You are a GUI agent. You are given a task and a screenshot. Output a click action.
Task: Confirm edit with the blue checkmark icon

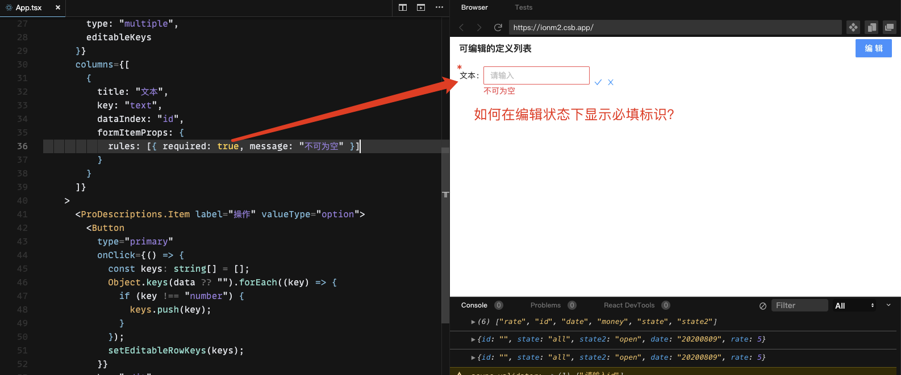click(598, 82)
